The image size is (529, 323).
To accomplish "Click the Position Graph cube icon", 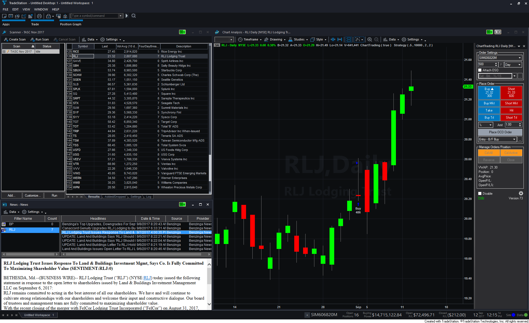I will (65, 16).
